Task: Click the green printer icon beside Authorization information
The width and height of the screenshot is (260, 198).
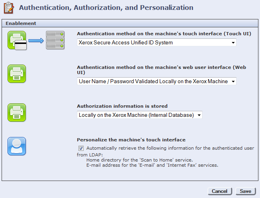Action: coord(17,112)
